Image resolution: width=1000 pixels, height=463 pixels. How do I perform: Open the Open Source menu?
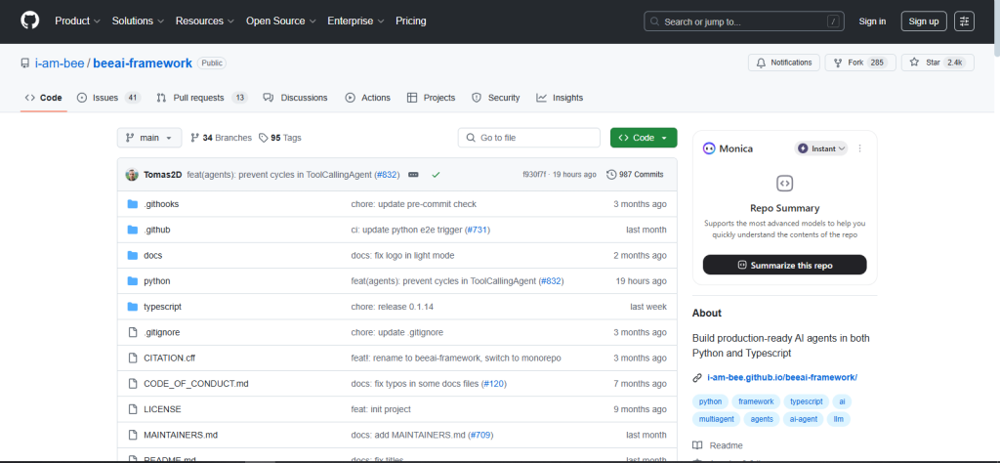281,21
